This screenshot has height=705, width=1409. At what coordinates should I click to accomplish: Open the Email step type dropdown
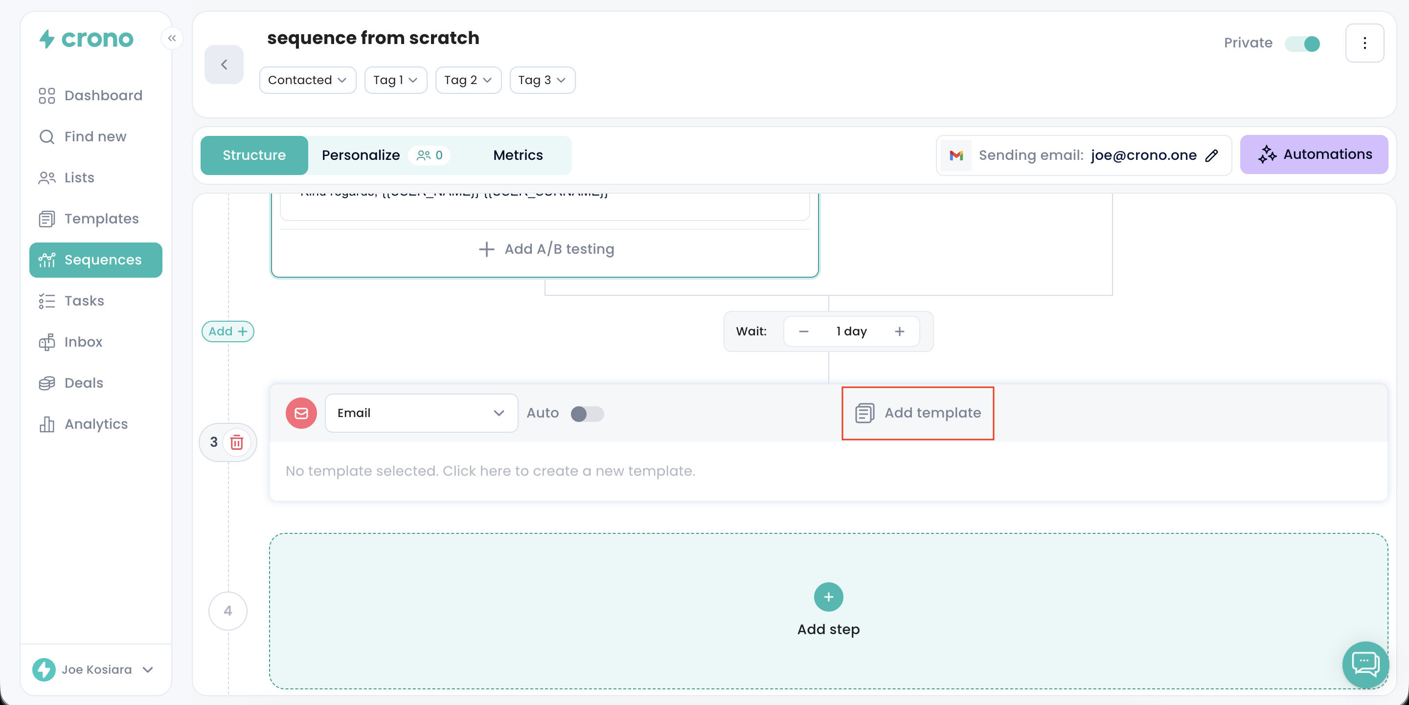tap(421, 413)
